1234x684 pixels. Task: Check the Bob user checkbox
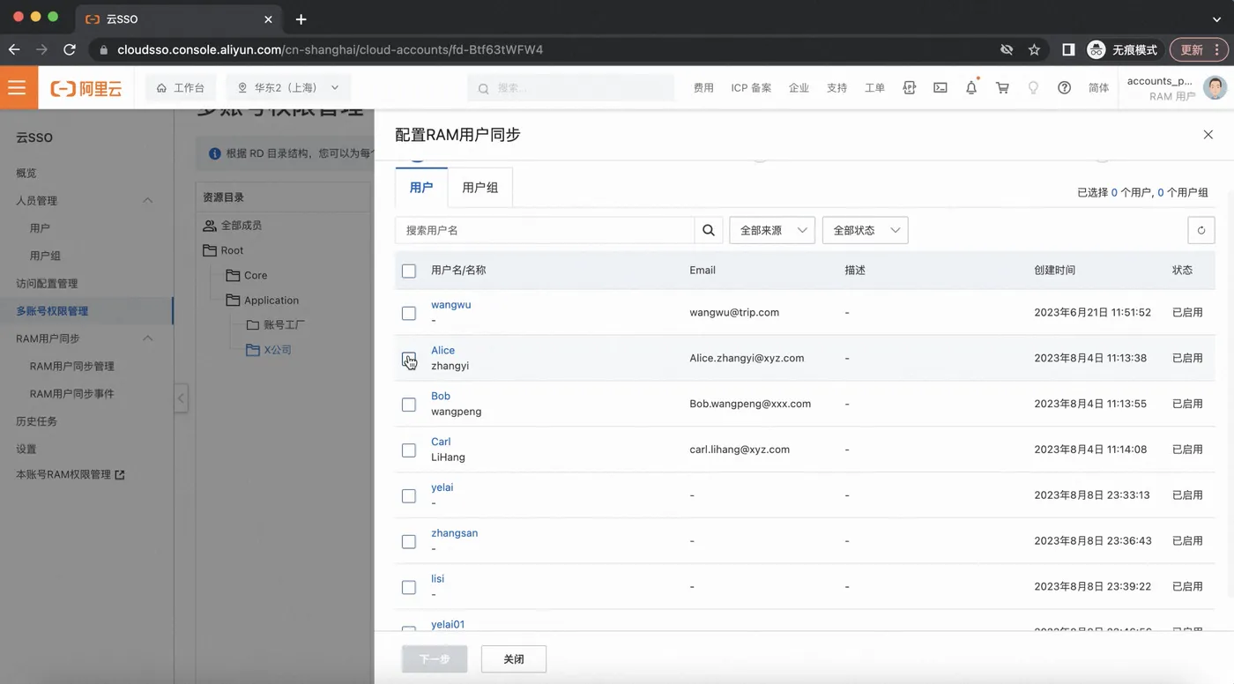click(409, 405)
